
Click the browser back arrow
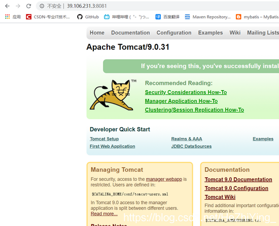coord(7,6)
